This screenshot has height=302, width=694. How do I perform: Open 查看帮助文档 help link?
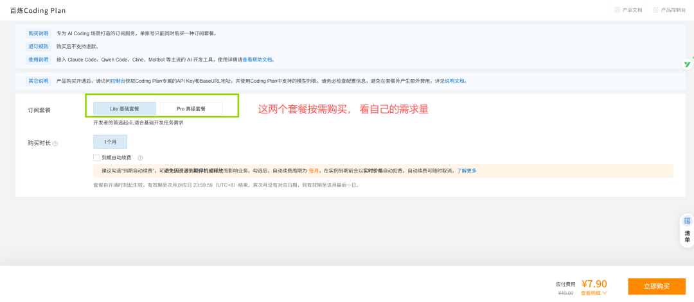click(x=258, y=60)
